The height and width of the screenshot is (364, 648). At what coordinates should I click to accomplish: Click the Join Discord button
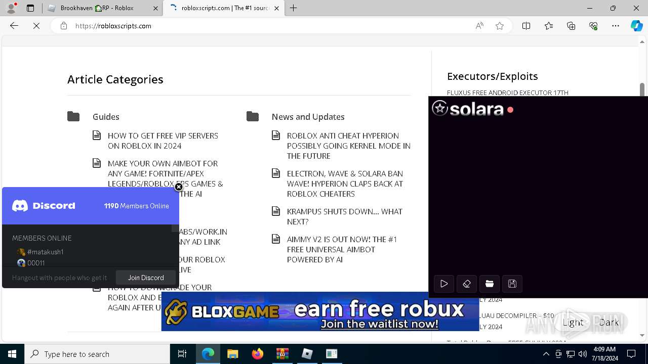tap(146, 278)
